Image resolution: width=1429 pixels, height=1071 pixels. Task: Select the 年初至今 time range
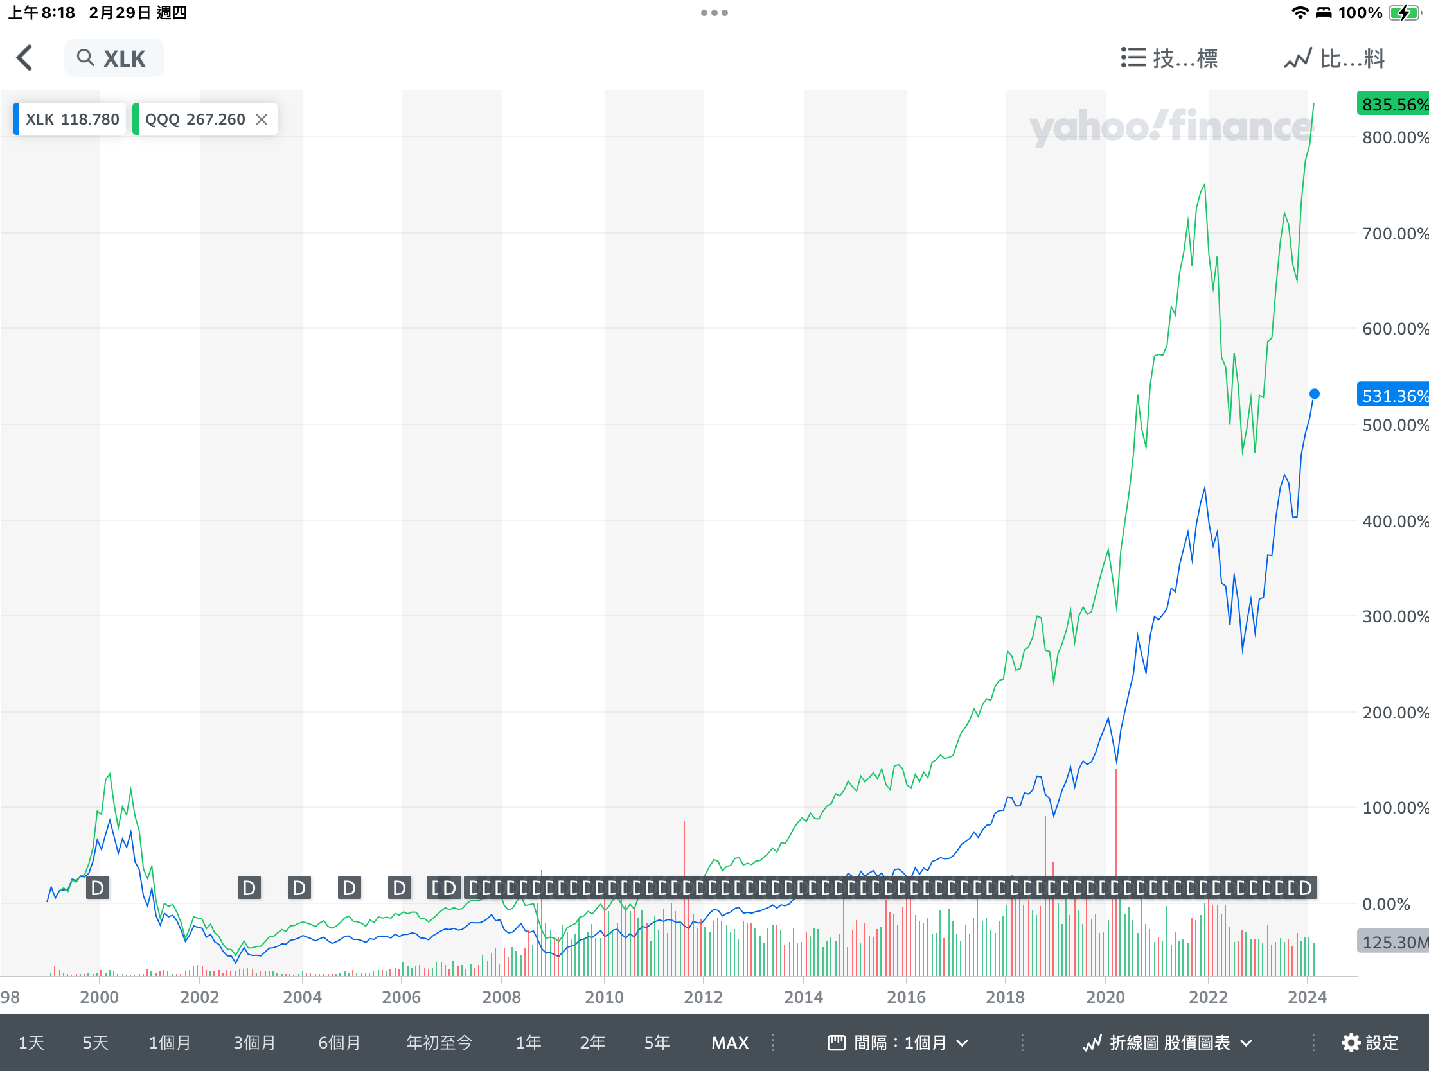(x=439, y=1043)
